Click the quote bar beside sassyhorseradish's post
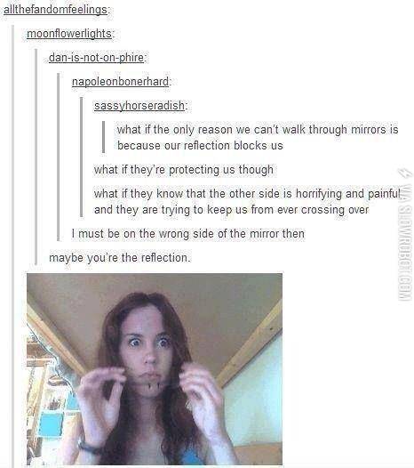The image size is (414, 468). tap(81, 157)
